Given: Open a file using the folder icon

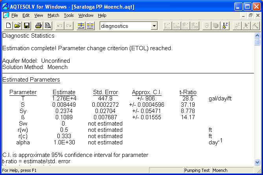Looking at the screenshot, I should [x=17, y=26].
